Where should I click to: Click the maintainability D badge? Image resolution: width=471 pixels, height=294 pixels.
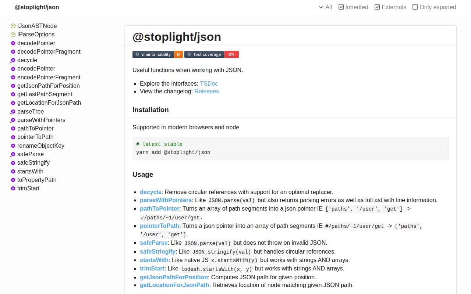157,54
